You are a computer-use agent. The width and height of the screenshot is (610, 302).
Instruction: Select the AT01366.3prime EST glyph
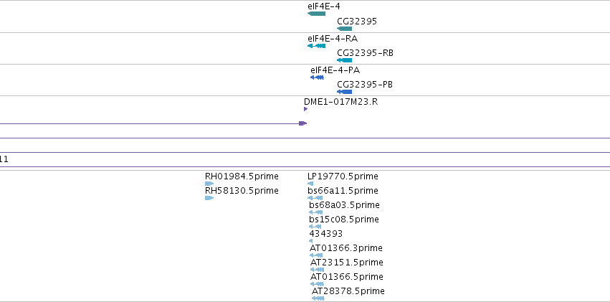(x=316, y=255)
